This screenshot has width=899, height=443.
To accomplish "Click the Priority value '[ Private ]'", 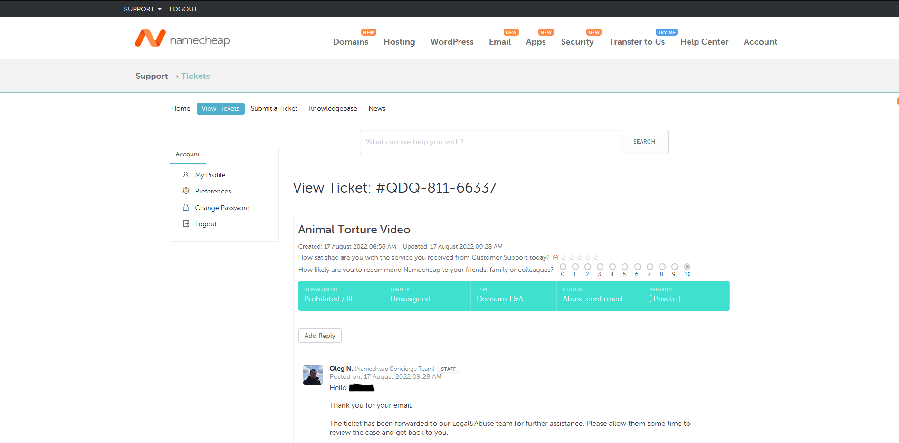I will point(665,299).
